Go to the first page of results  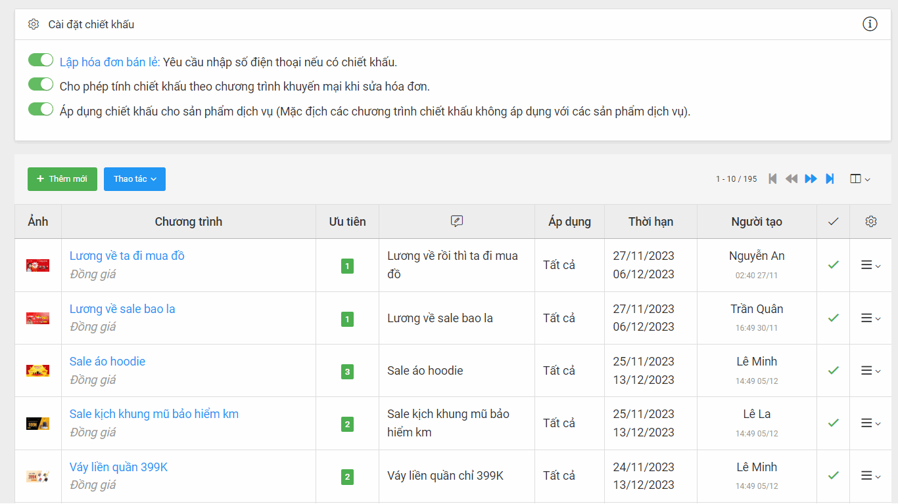click(772, 178)
